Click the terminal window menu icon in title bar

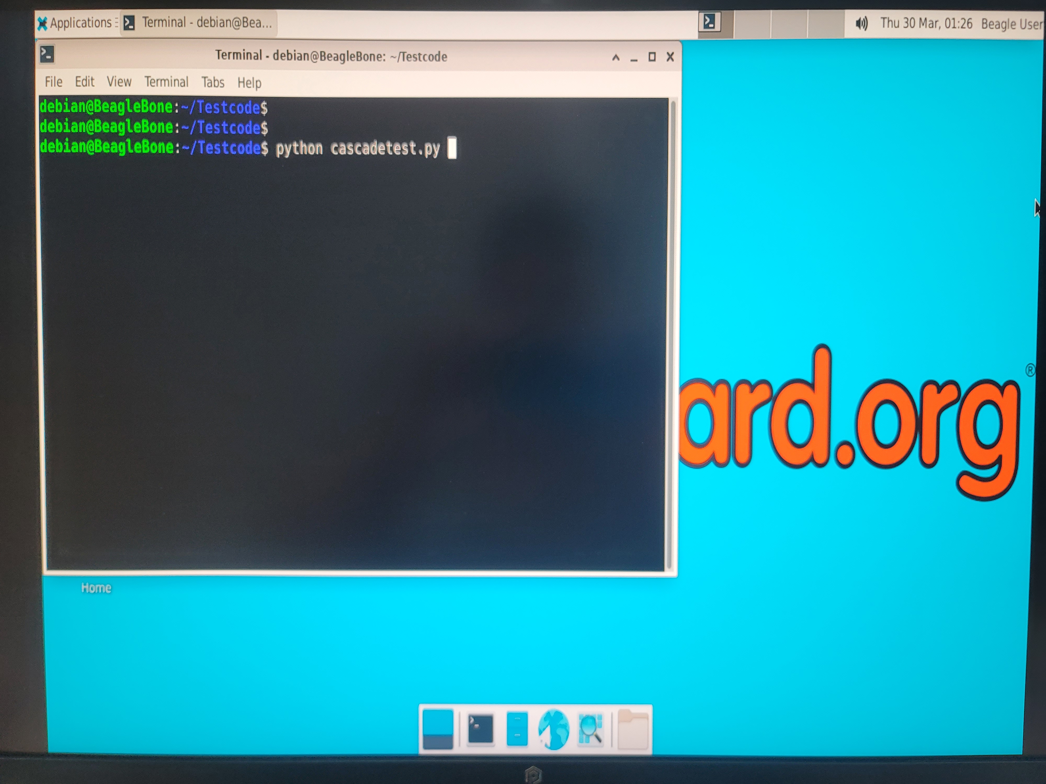pos(47,54)
